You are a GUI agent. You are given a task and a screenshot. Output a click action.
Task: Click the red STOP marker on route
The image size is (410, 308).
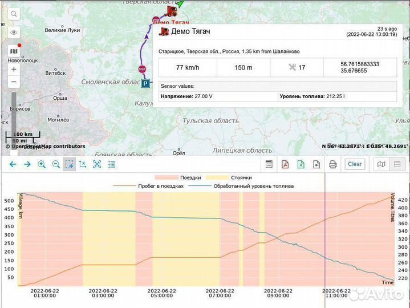[142, 69]
